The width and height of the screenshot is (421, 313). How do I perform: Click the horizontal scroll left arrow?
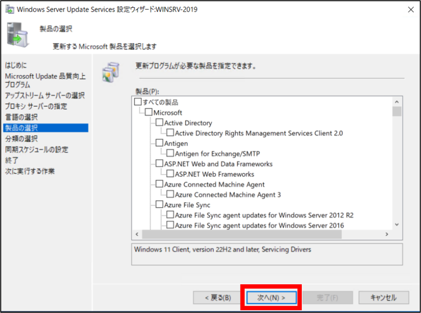[137, 234]
